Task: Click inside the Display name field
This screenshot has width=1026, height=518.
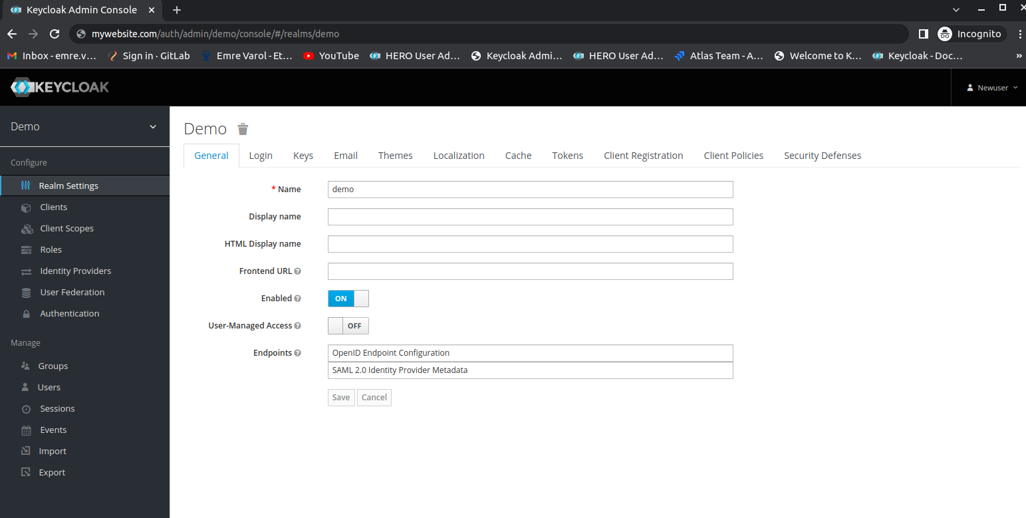Action: (530, 216)
